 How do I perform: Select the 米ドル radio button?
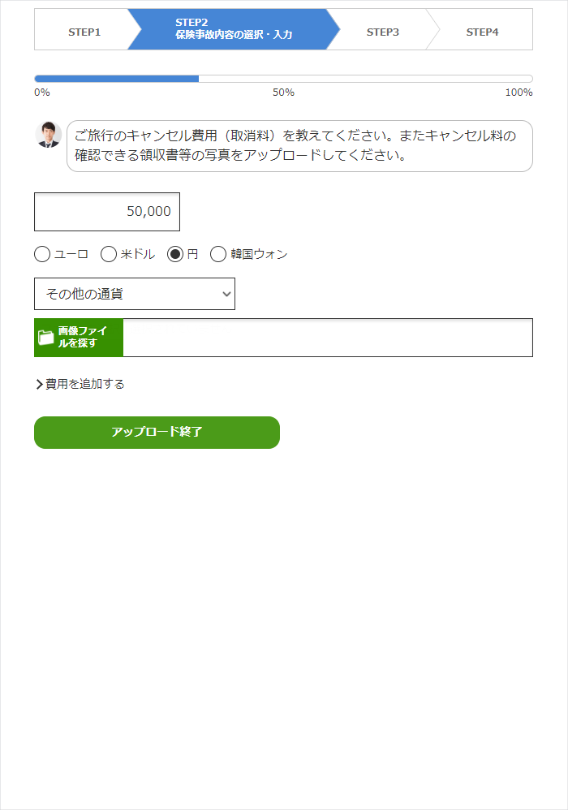coord(109,254)
